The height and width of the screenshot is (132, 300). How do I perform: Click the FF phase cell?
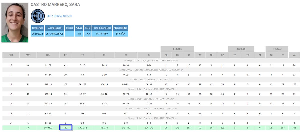[11, 75]
